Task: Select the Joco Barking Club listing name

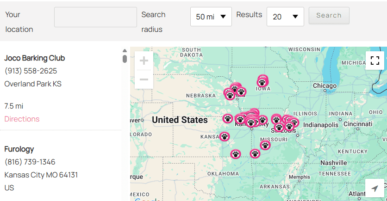Action: click(35, 58)
